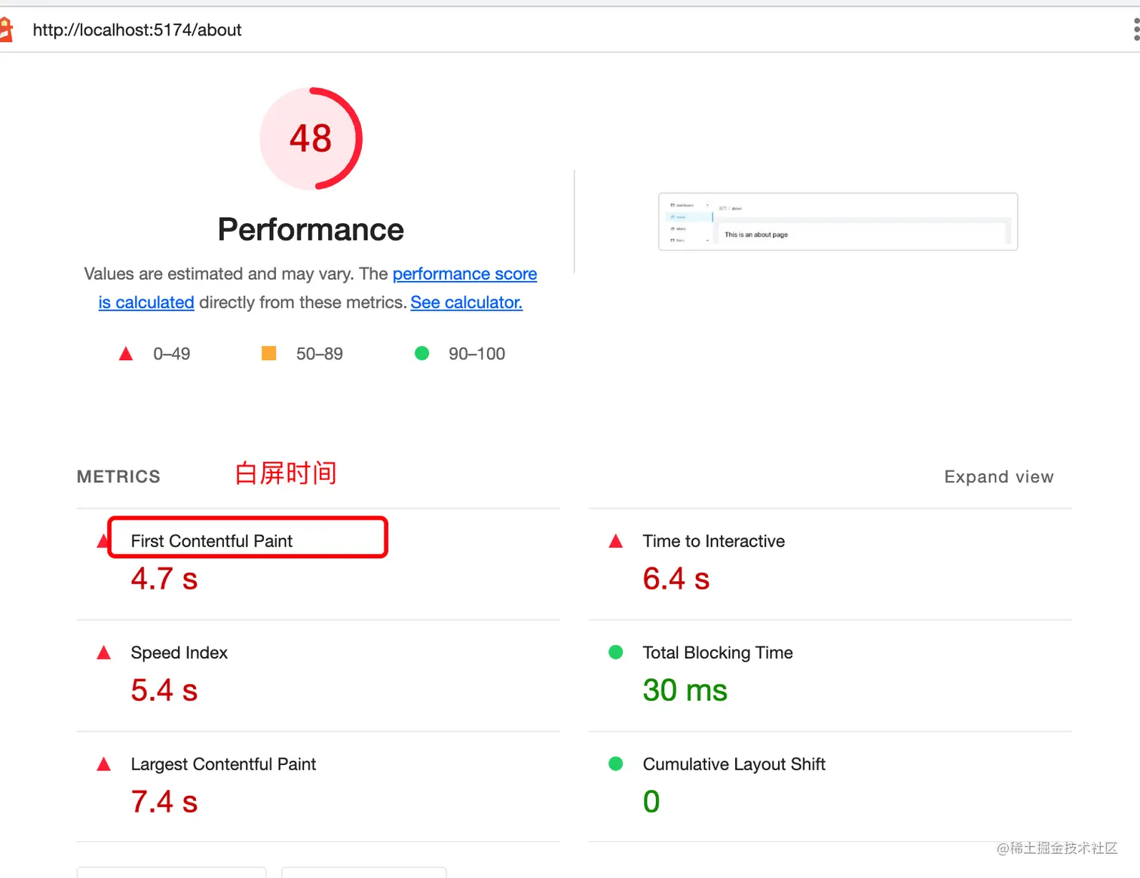
Task: Click the Performance category heading
Action: 310,229
